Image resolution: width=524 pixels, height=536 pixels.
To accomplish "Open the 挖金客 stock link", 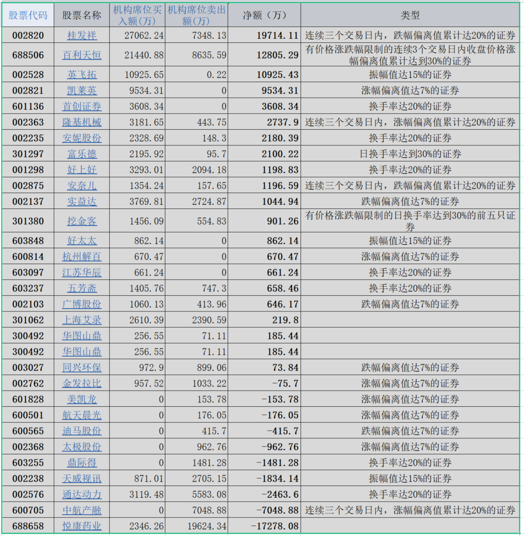I will tap(82, 221).
